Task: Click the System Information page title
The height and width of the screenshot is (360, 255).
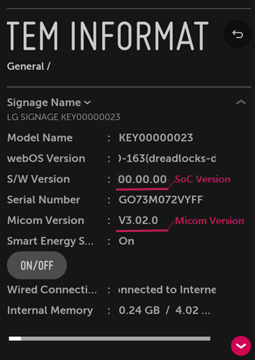Action: coord(107,35)
